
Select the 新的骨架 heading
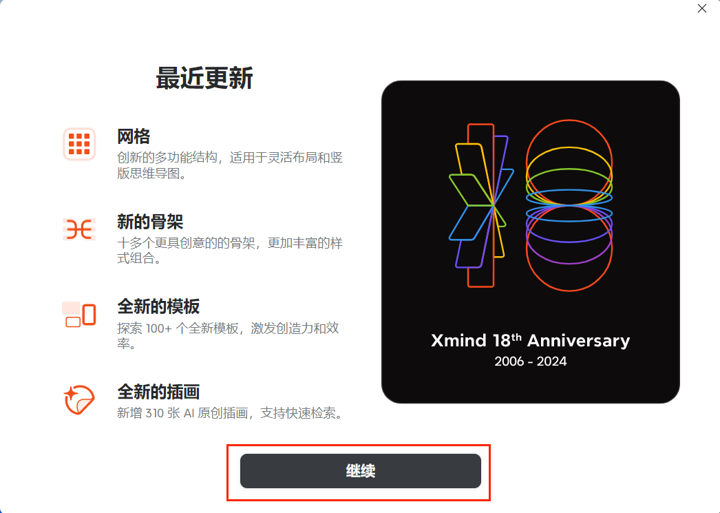pos(150,222)
